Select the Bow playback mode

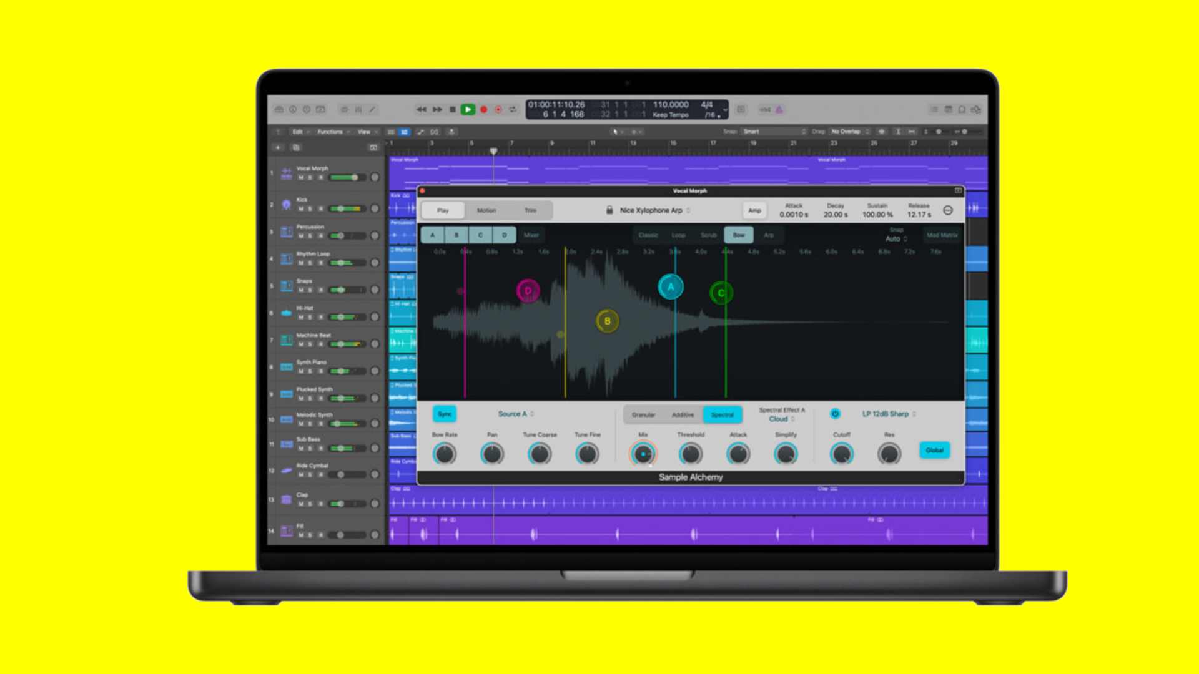739,235
